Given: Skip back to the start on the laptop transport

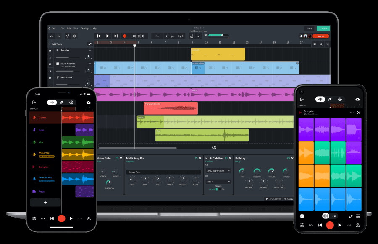Looking at the screenshot, I should pyautogui.click(x=99, y=36).
